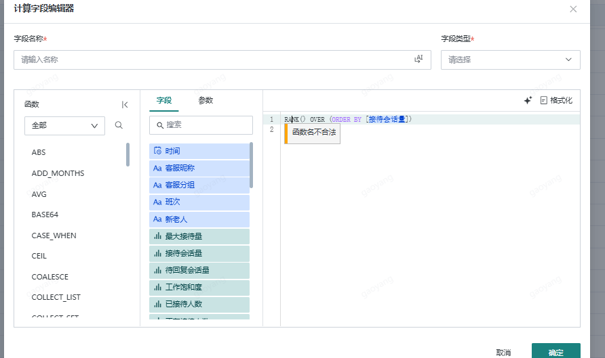Click the [接待会话量] reference in the formula
The image size is (605, 358).
click(387, 119)
